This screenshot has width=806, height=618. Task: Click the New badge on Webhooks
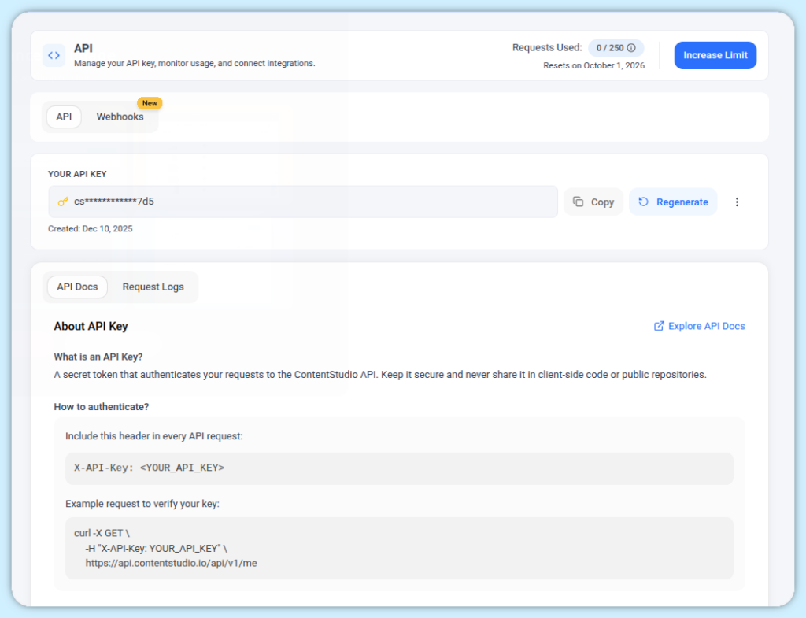pyautogui.click(x=150, y=103)
